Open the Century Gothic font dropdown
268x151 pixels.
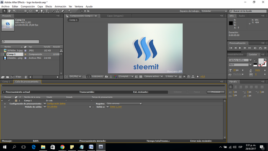point(240,60)
